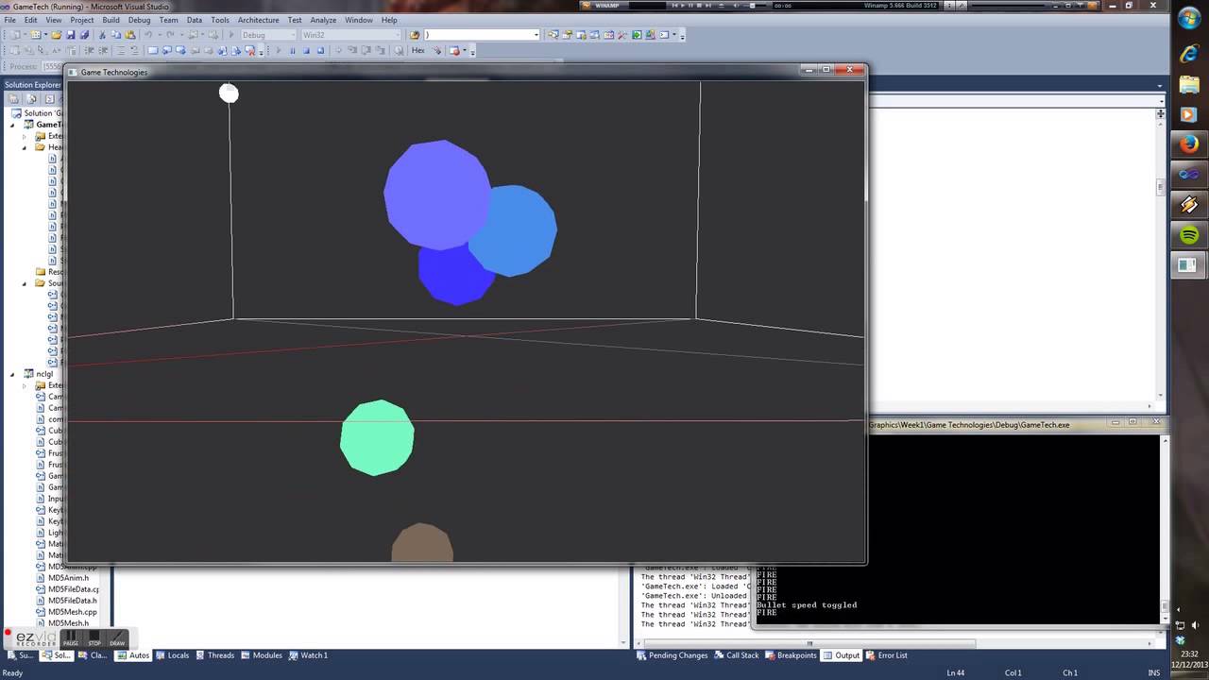Expand nclgl External Dependencies node

click(x=25, y=385)
